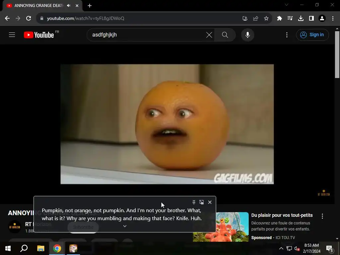Toggle the Chrome side panel icon
340x255 pixels.
click(311, 19)
